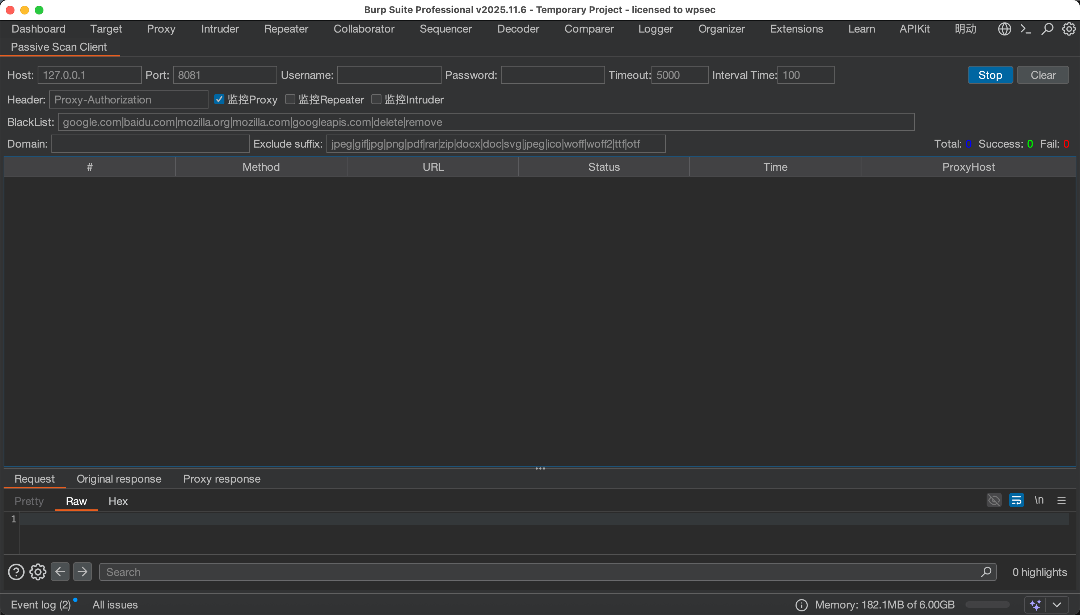Image resolution: width=1080 pixels, height=615 pixels.
Task: Click the Host input field
Action: coord(89,75)
